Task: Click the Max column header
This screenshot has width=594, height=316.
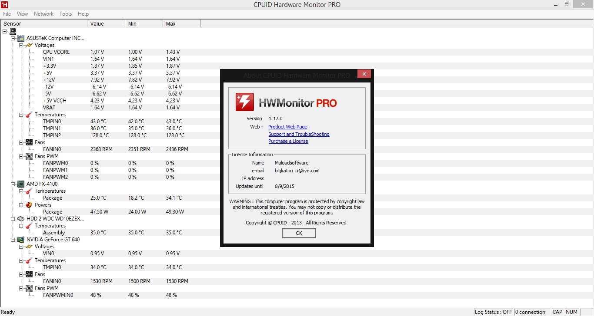Action: (182, 23)
